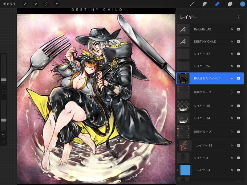Select the Re:birth LAB layer name
This screenshot has height=185, width=247.
pyautogui.click(x=203, y=29)
